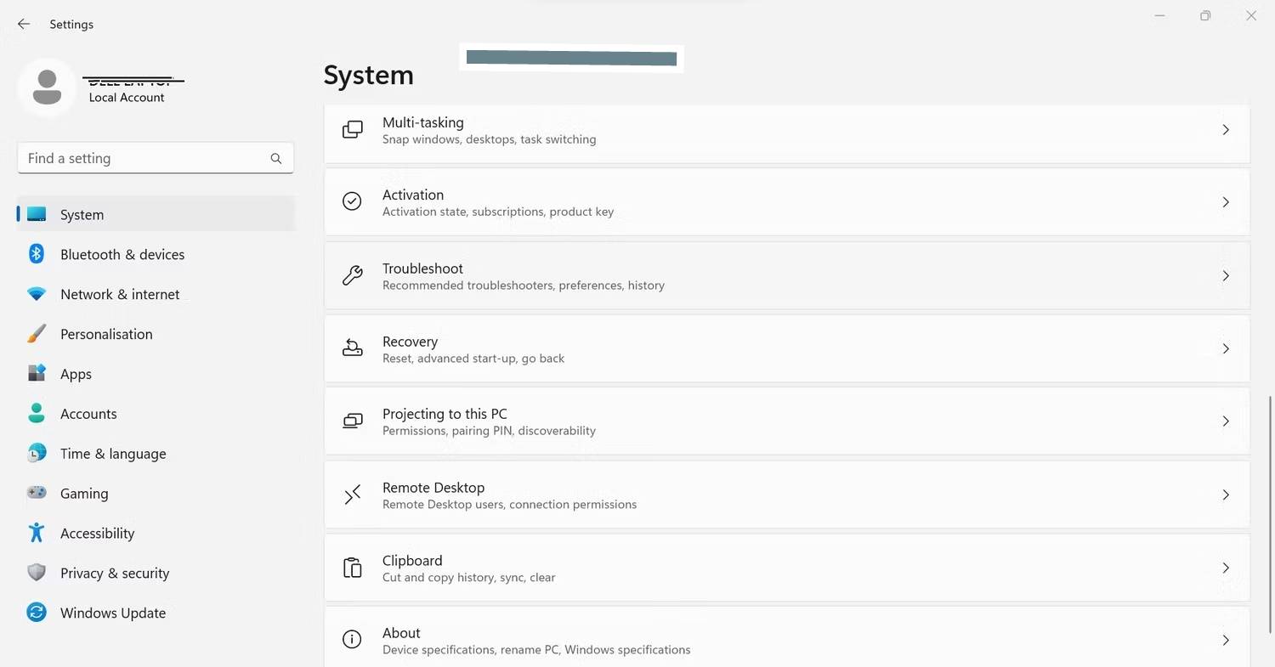
Task: Click the Troubleshoot wrench icon
Action: point(352,275)
